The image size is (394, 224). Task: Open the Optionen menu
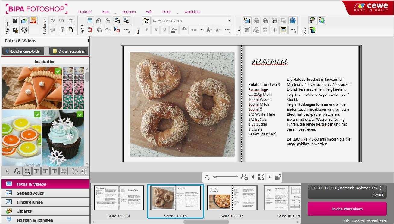[129, 12]
